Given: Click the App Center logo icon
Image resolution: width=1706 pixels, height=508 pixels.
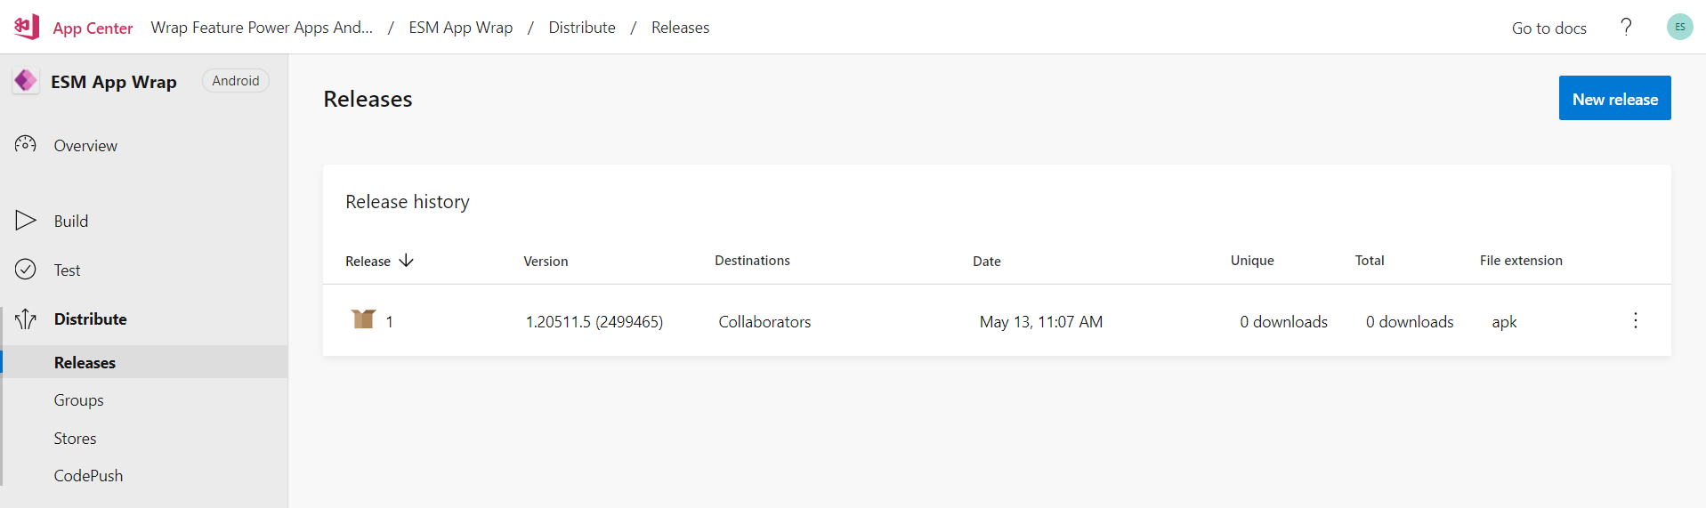Looking at the screenshot, I should coord(27,27).
